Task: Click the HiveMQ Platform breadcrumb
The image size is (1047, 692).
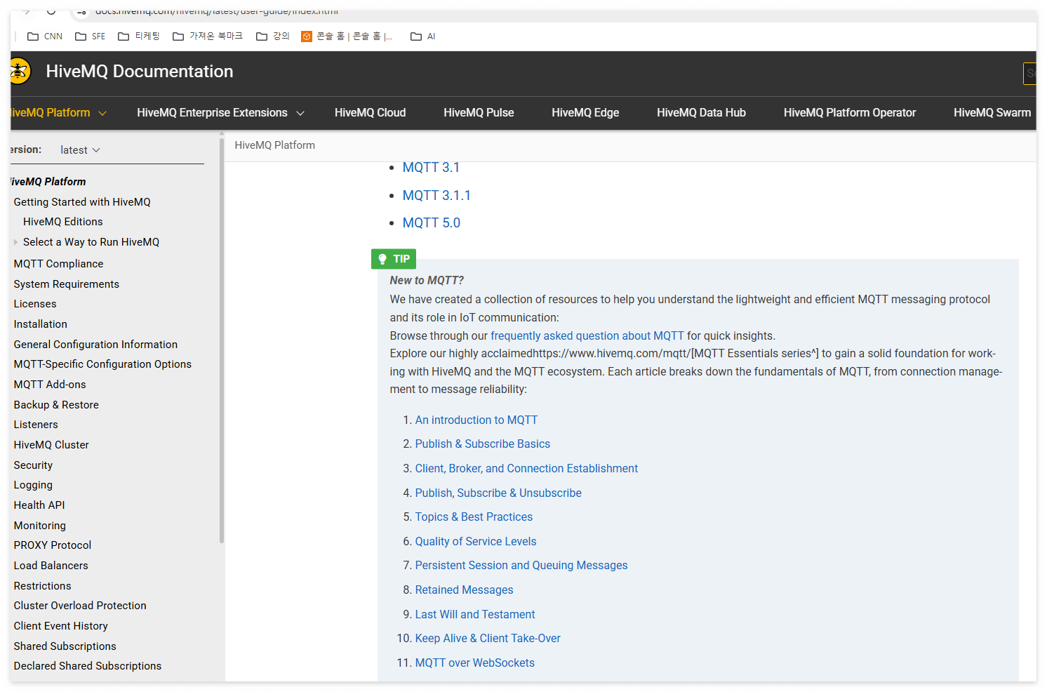Action: point(275,145)
